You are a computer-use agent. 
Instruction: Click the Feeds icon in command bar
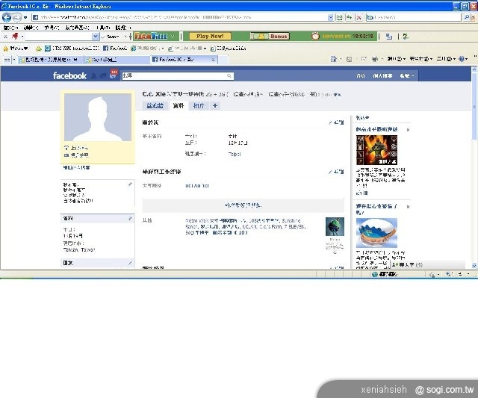pos(349,59)
